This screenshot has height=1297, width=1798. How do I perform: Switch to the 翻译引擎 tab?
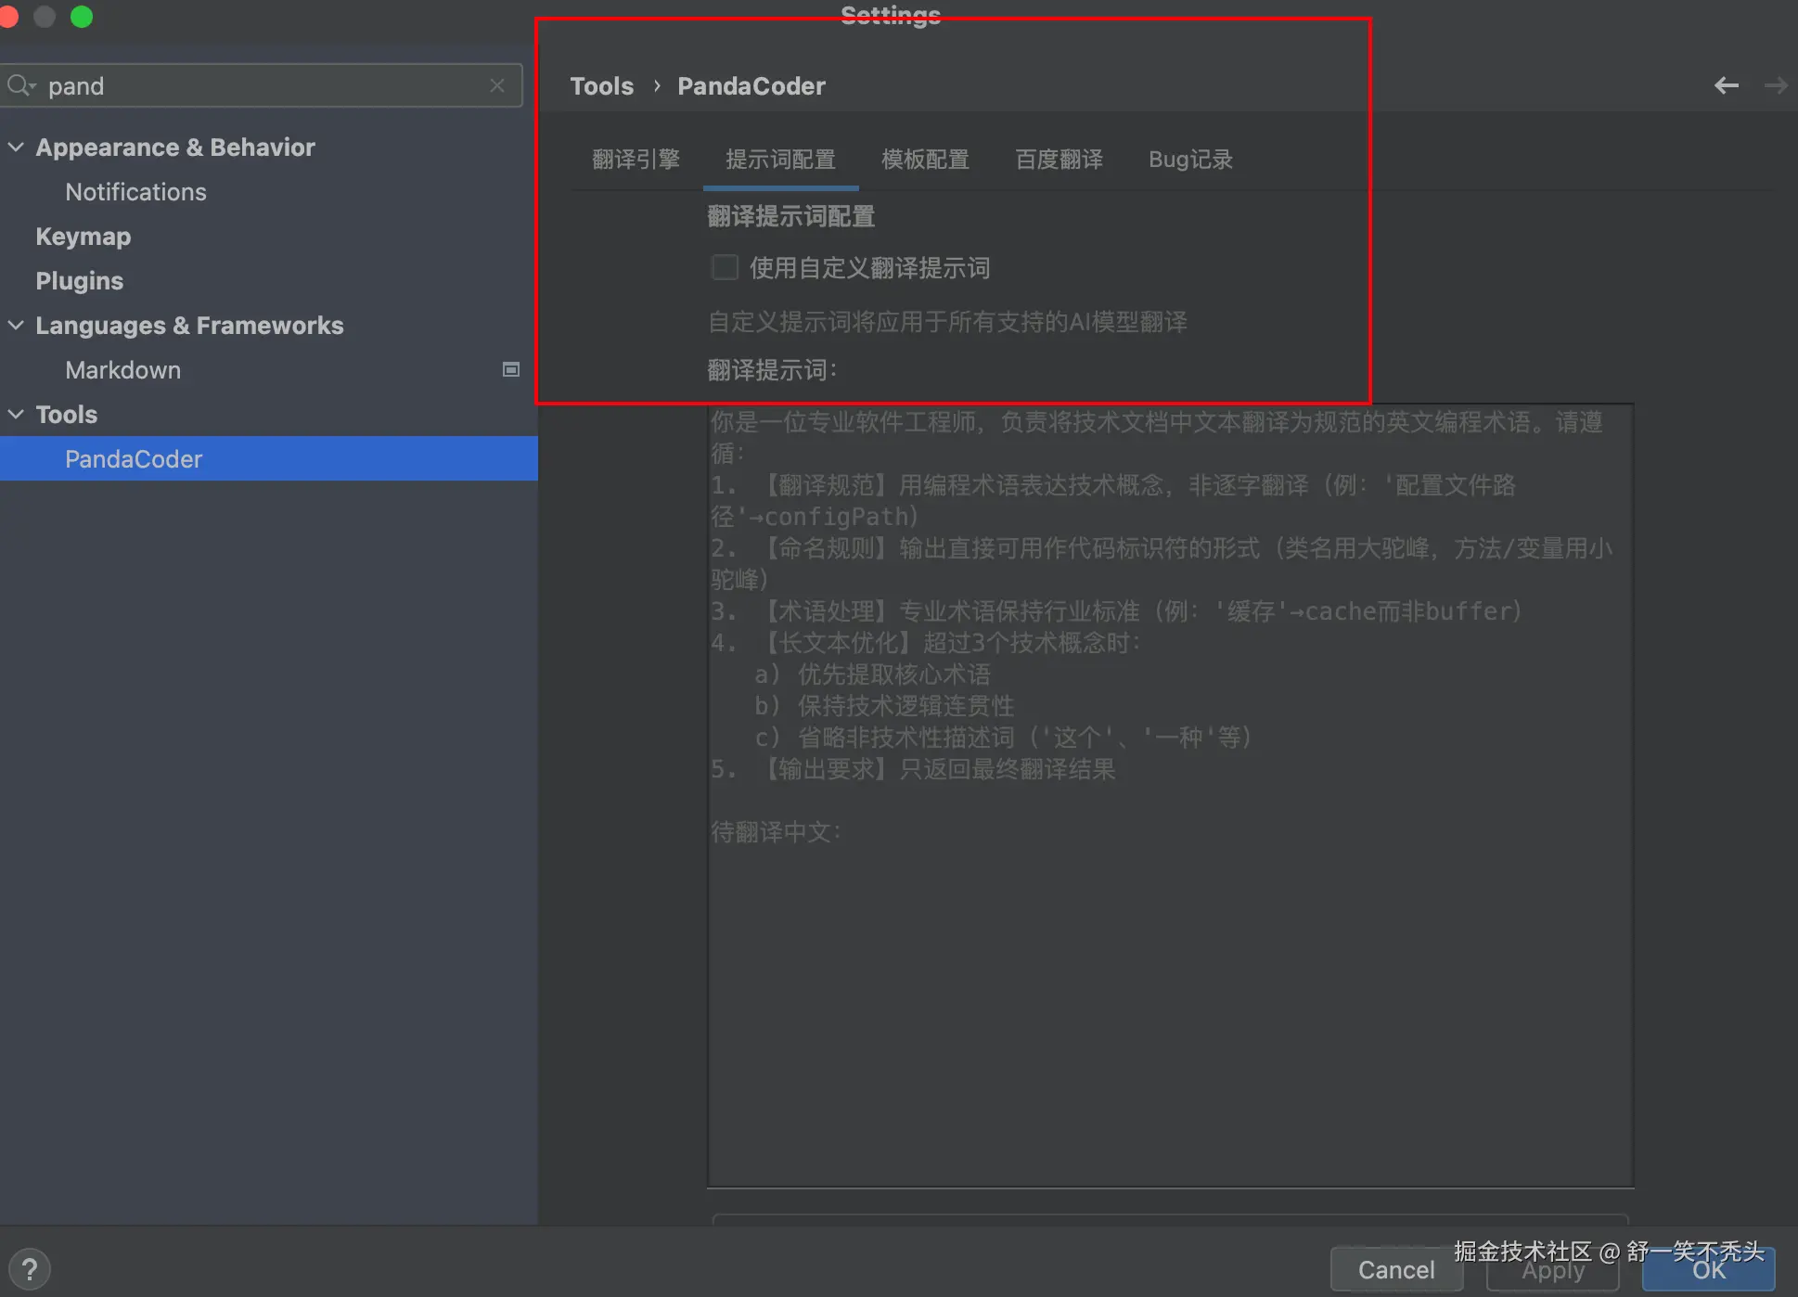coord(636,159)
